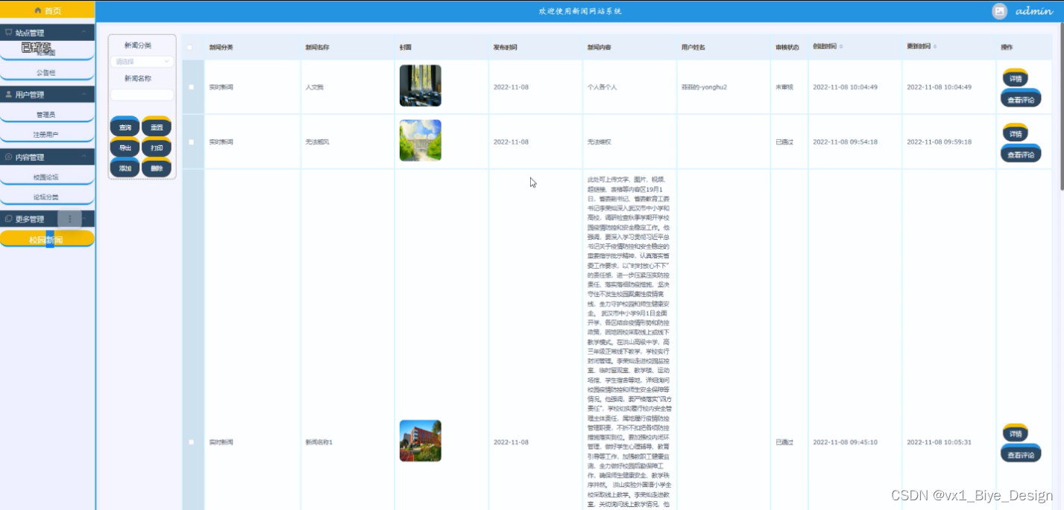Click the three-dot floating handle in sidebar
The image size is (1064, 510).
[70, 219]
